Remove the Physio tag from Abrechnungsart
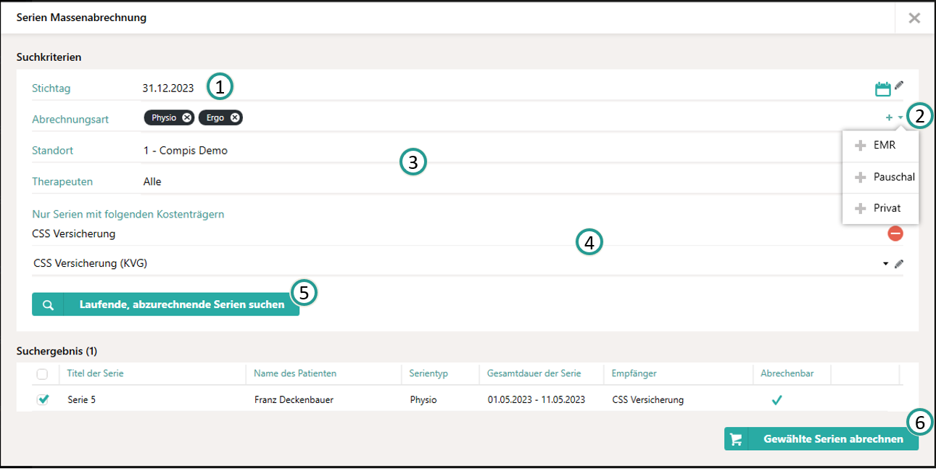This screenshot has width=936, height=469. pyautogui.click(x=187, y=118)
